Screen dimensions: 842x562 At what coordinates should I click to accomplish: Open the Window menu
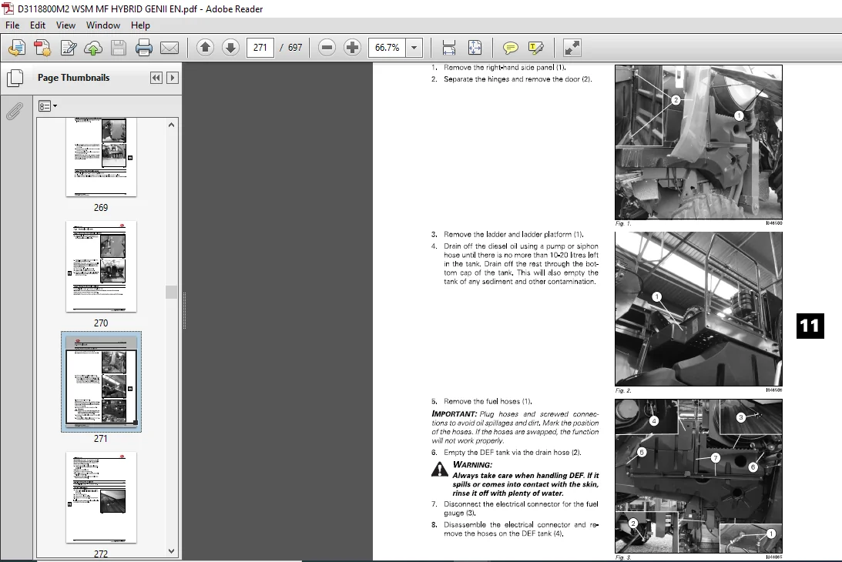point(103,25)
